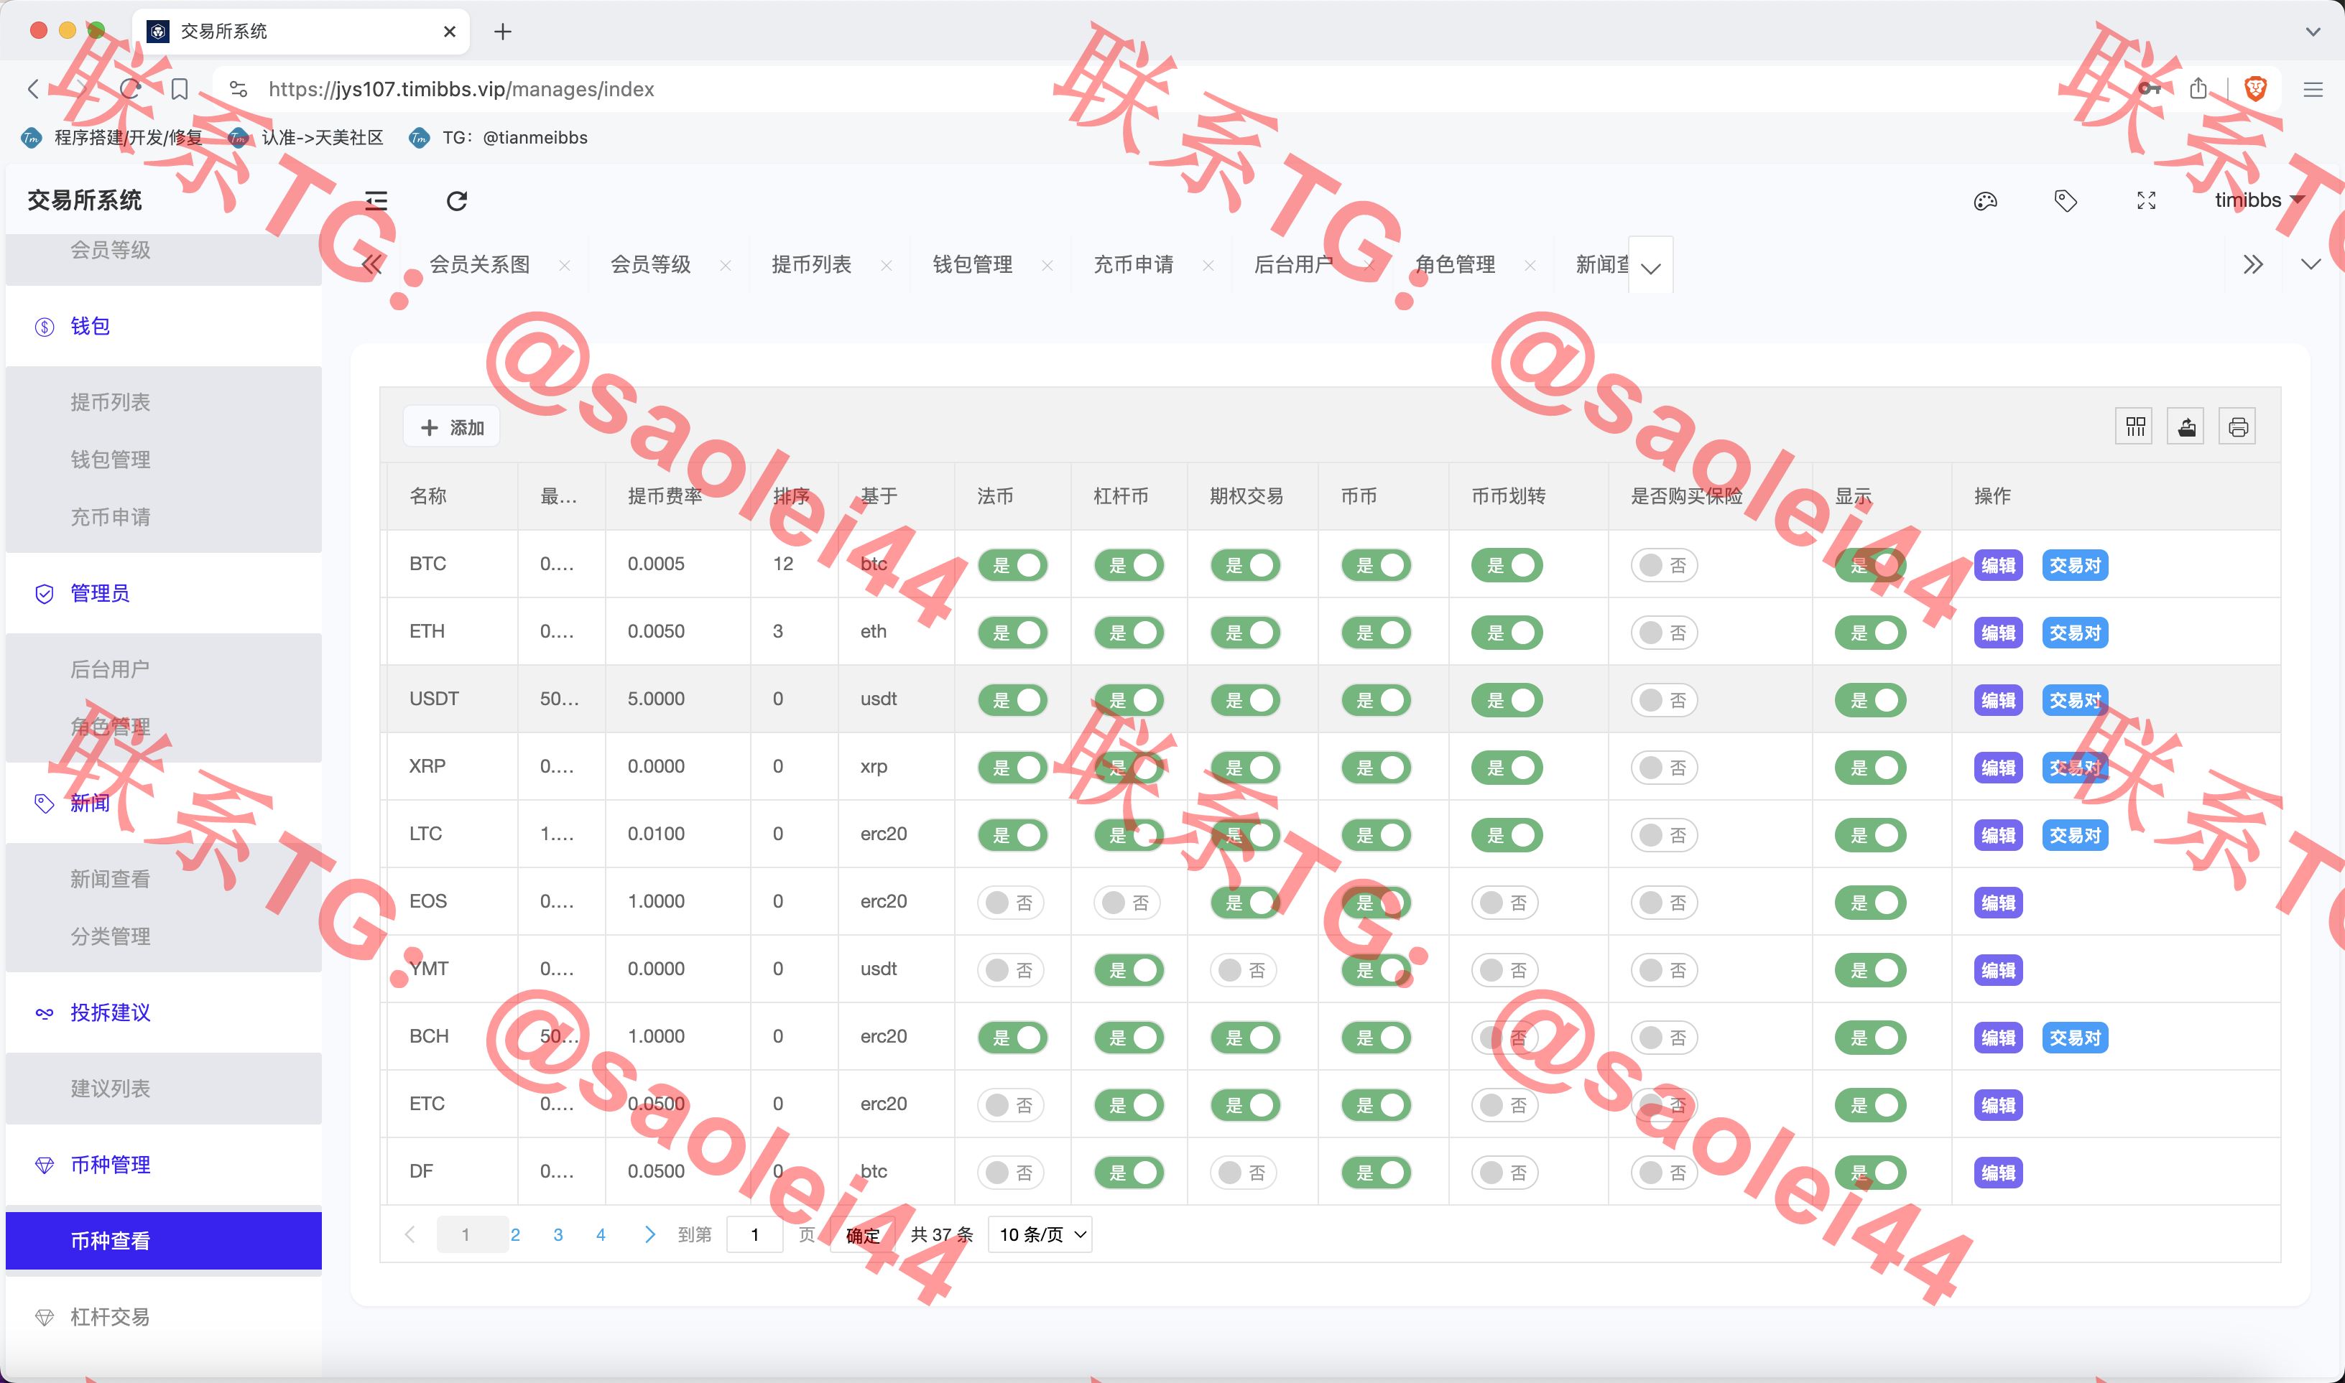Viewport: 2345px width, 1383px height.
Task: Collapse the 币种管理 sidebar section
Action: (163, 1165)
